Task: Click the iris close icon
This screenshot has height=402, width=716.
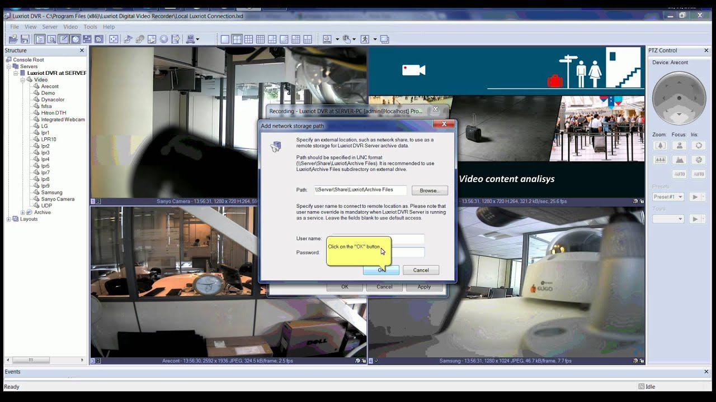Action: pyautogui.click(x=699, y=160)
